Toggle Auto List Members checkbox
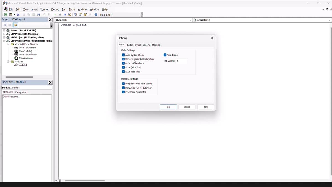This screenshot has width=332, height=187. click(x=123, y=63)
